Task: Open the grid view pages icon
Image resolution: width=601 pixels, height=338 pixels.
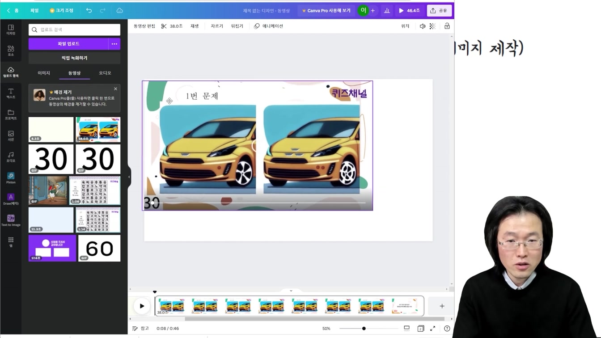Action: coord(420,328)
